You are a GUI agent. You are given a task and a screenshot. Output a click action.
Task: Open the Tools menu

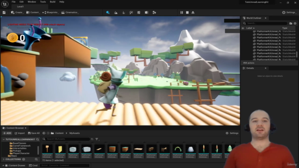coord(43,2)
